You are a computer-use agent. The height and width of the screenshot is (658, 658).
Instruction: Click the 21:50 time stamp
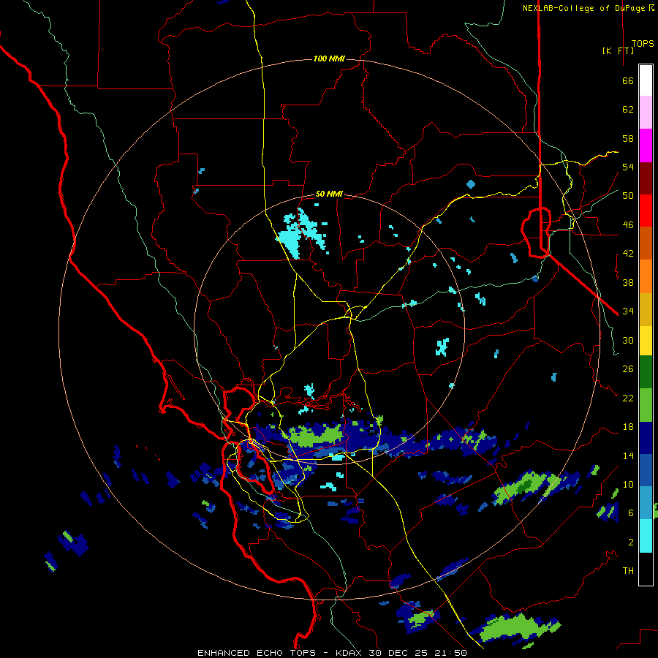point(450,653)
